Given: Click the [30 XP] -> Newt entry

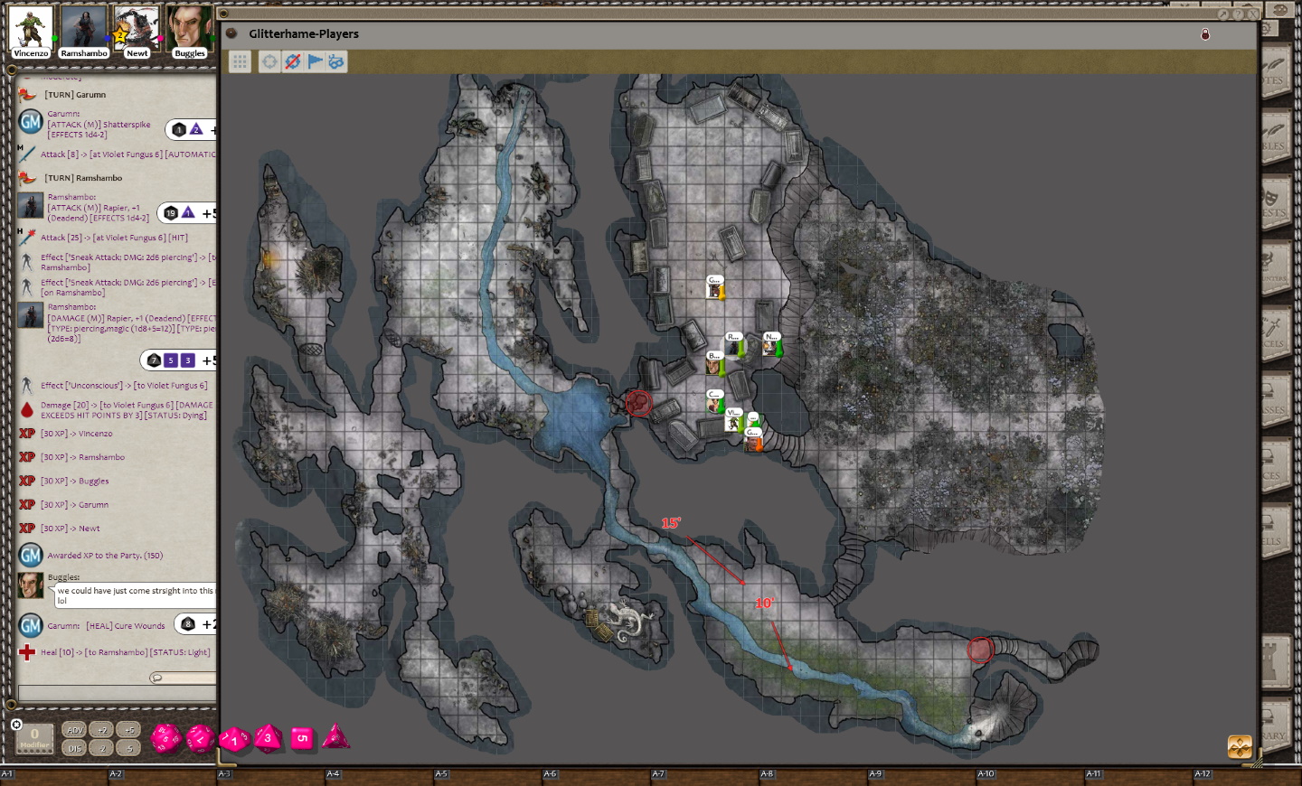Looking at the screenshot, I should point(71,529).
